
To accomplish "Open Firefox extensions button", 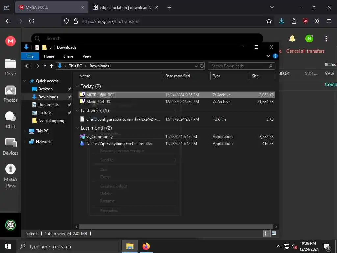I will coord(294,21).
